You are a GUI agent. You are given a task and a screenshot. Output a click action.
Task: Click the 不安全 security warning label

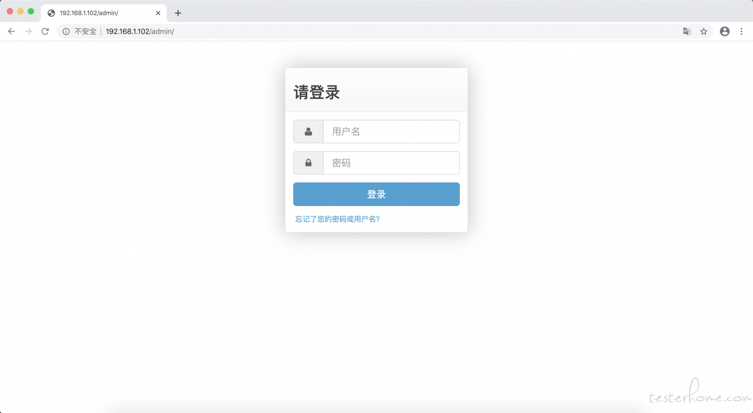point(85,31)
